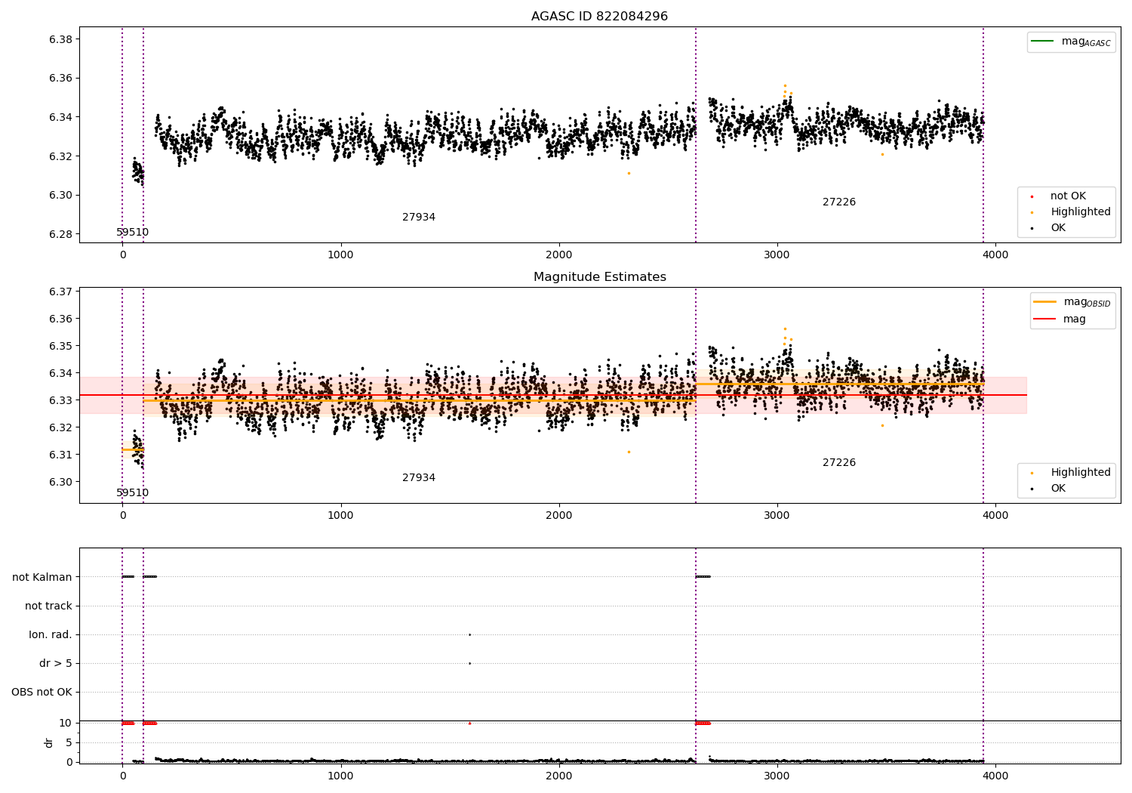
Task: Click obsid label 59510 in Magnitude Estimates plot
Action: [132, 493]
